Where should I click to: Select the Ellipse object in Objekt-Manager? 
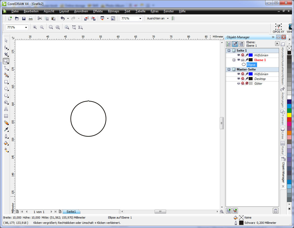tap(251, 65)
